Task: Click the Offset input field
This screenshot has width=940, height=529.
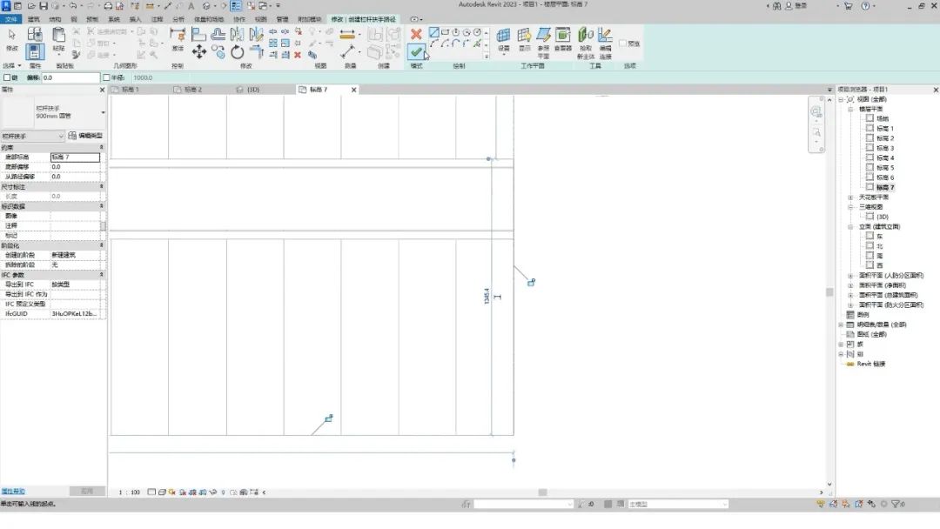Action: (x=70, y=78)
